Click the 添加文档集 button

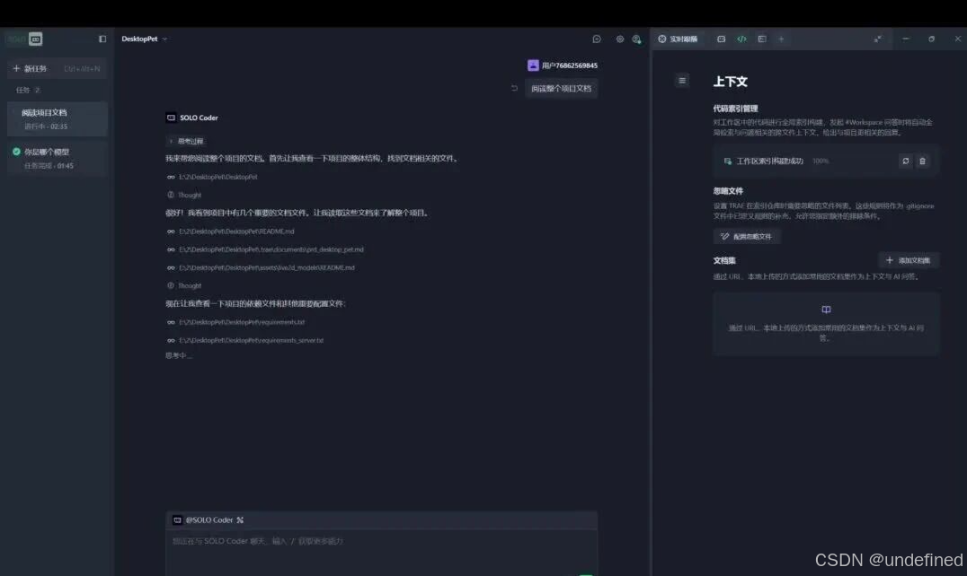point(909,260)
